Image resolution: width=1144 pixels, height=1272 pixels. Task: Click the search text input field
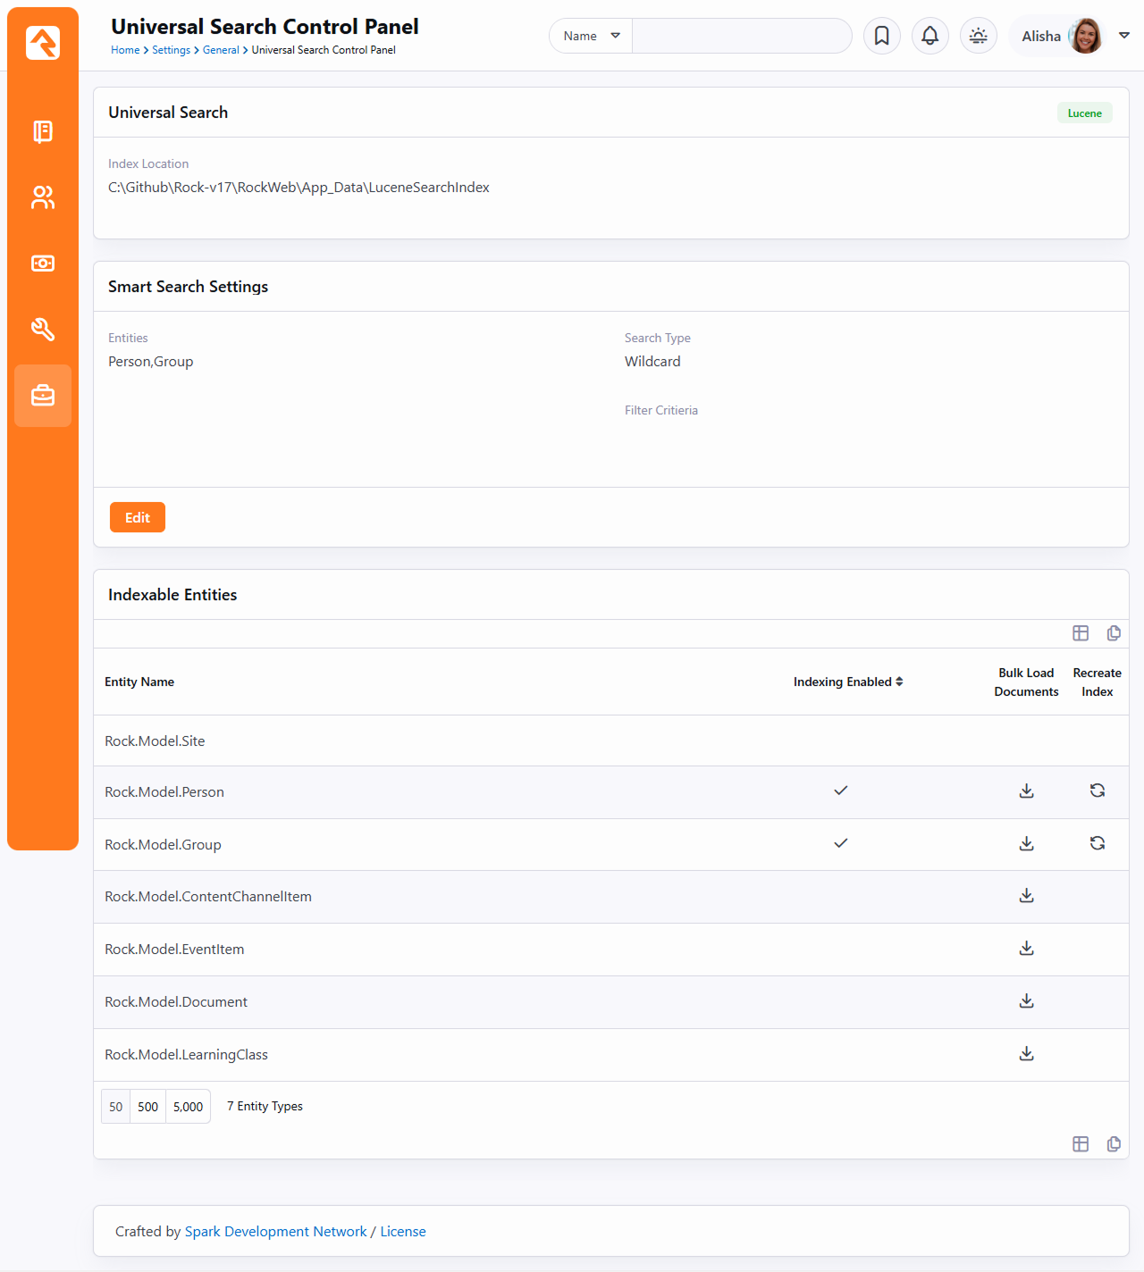(741, 36)
